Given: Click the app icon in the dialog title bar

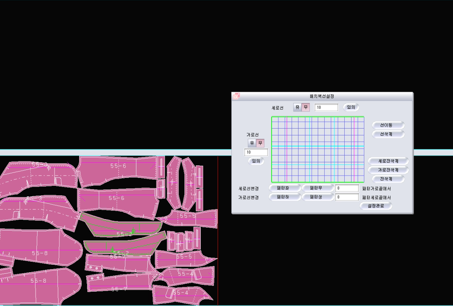Looking at the screenshot, I should [x=236, y=96].
